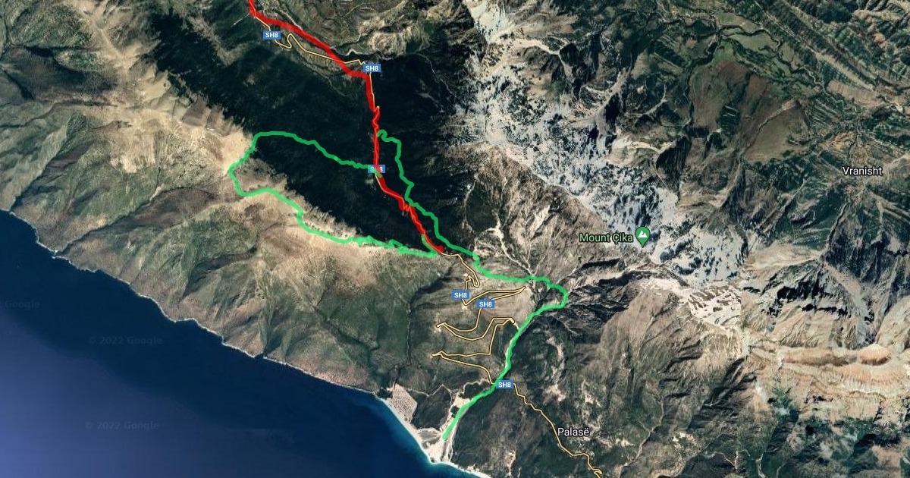Select the green route endpoint at the beach
Screen dimensions: 910x478
click(444, 437)
